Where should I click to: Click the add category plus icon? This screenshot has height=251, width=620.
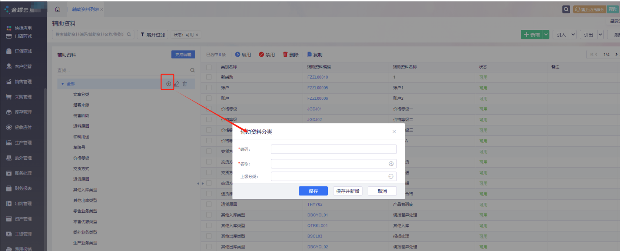coord(168,84)
